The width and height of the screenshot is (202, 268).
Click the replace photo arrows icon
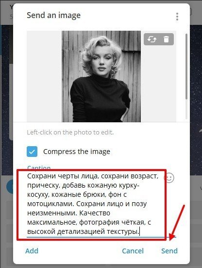pyautogui.click(x=152, y=39)
